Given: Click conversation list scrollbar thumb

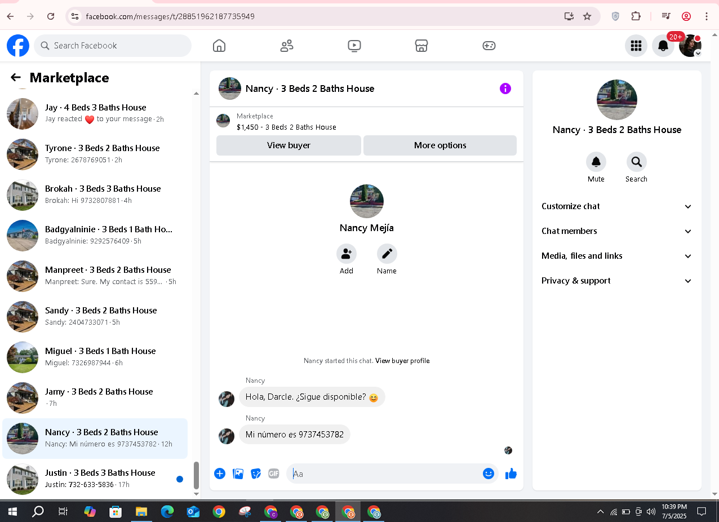Looking at the screenshot, I should click(196, 476).
